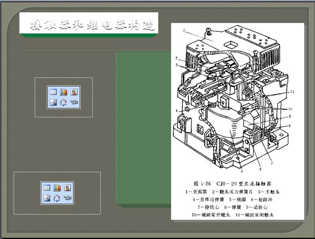The image size is (315, 239).
Task: Select the slide title text banner
Action: click(x=88, y=24)
